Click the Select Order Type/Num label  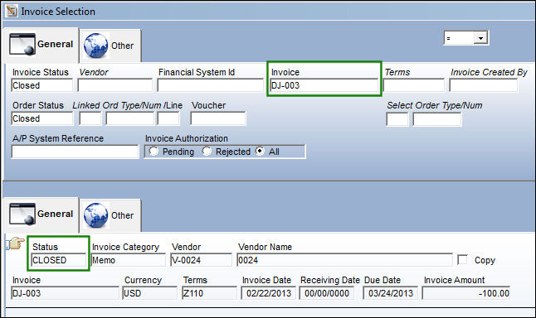[x=435, y=105]
